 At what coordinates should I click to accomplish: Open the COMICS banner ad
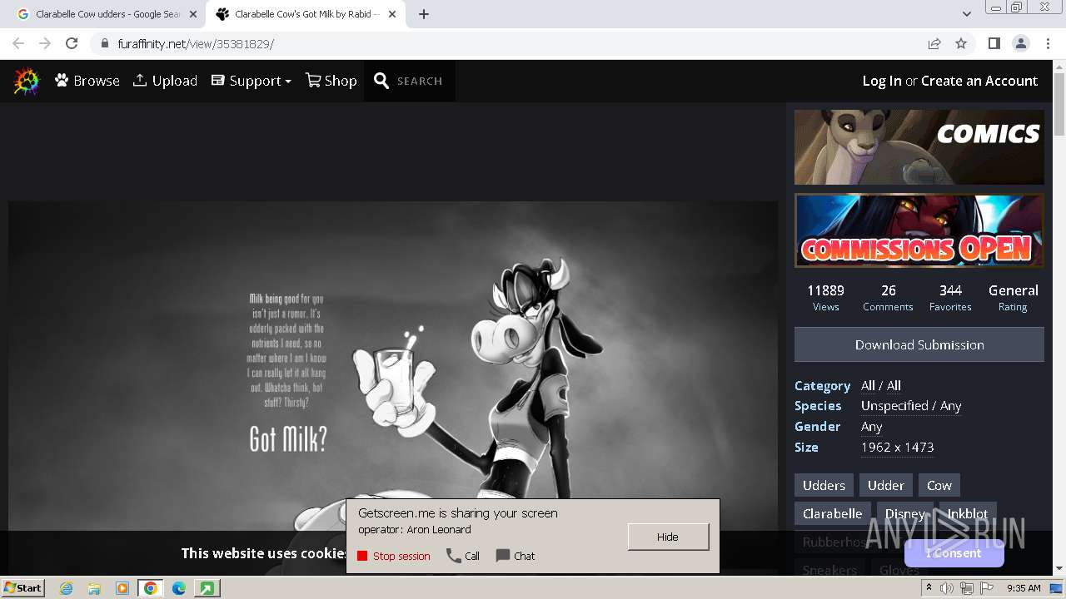tap(919, 147)
